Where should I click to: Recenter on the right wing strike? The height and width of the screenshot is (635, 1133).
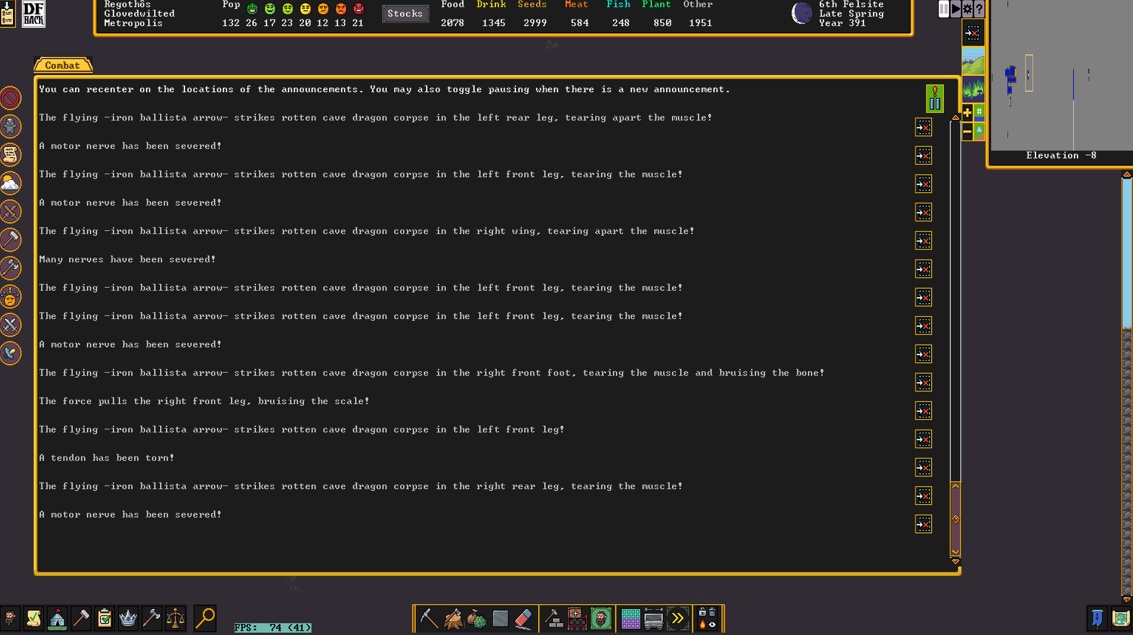(x=923, y=240)
